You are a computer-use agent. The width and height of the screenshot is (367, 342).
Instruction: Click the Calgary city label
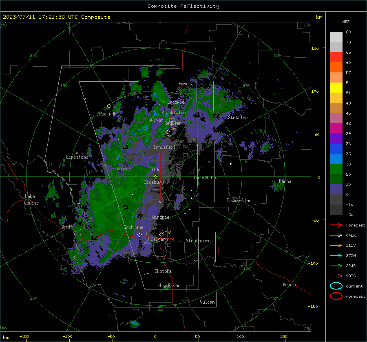[x=159, y=239]
